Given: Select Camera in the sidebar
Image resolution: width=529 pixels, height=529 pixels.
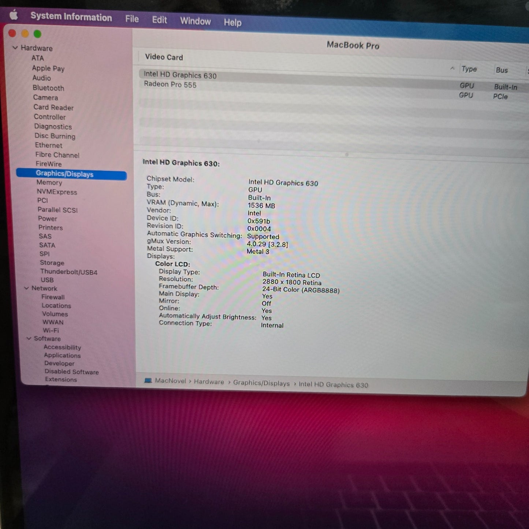Looking at the screenshot, I should pos(46,98).
